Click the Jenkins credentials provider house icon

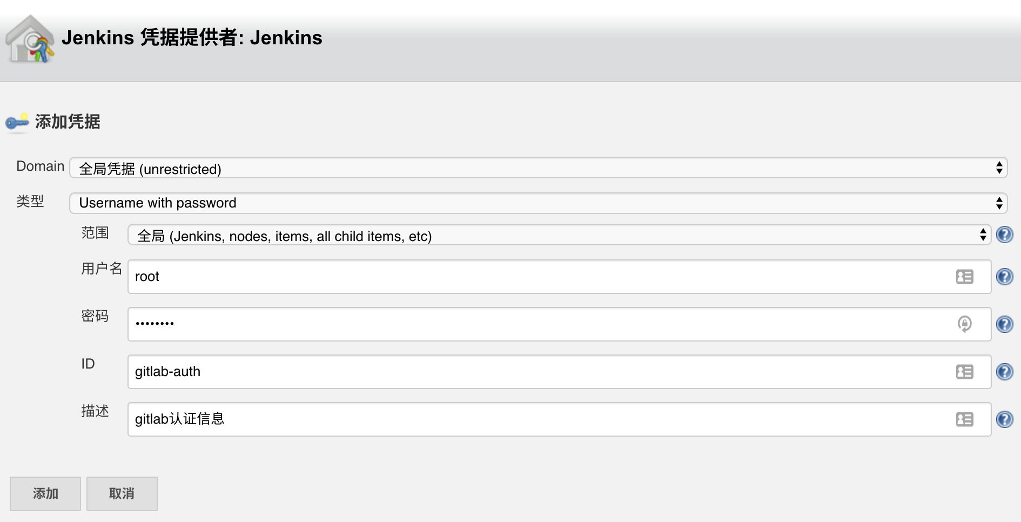coord(30,39)
